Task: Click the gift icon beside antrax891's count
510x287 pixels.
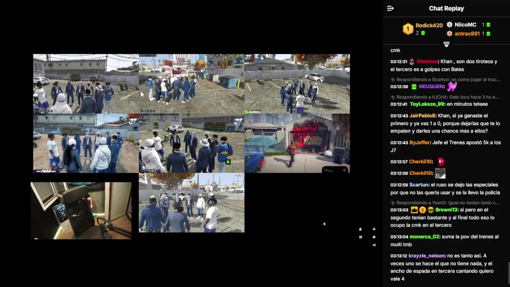Action: (488, 34)
